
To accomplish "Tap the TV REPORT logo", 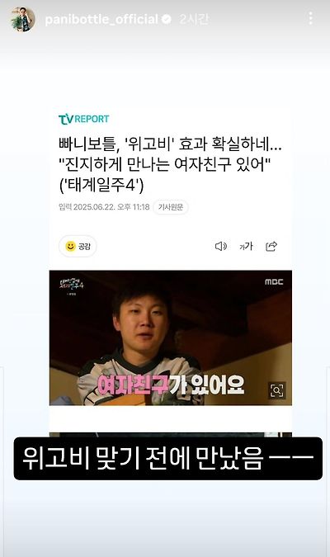I will 84,119.
